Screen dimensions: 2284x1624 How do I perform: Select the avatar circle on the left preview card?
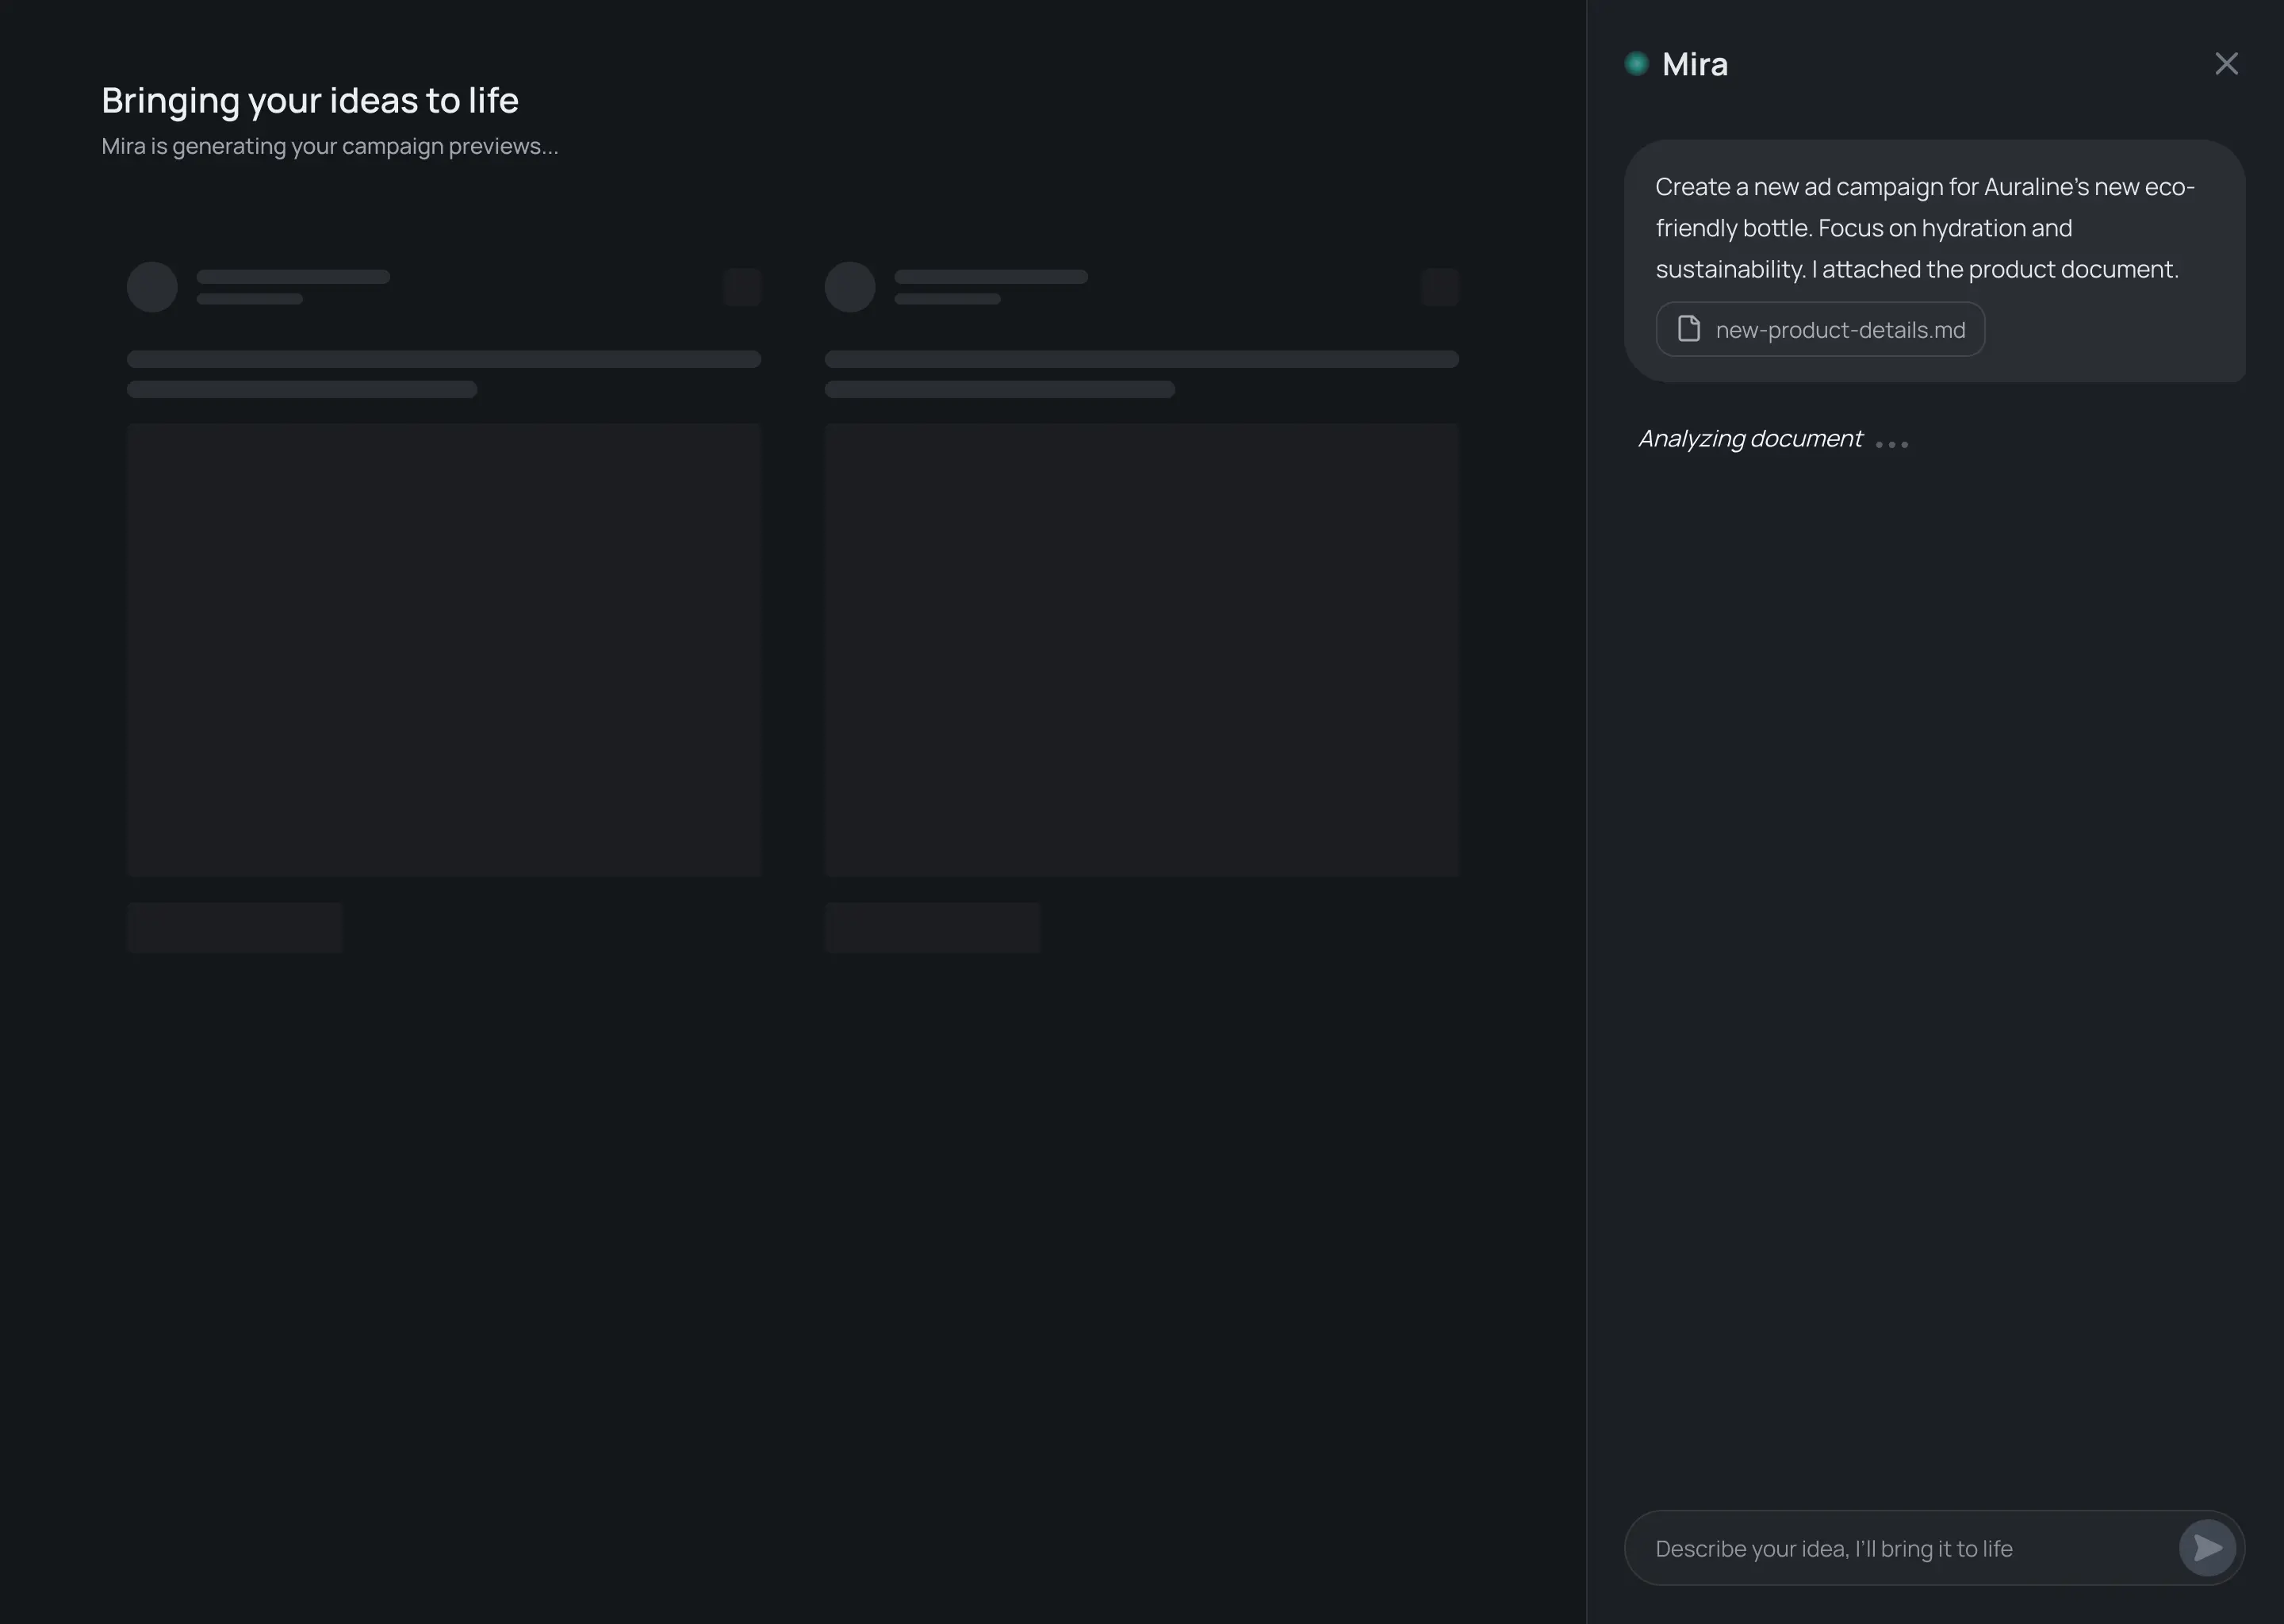(x=151, y=286)
